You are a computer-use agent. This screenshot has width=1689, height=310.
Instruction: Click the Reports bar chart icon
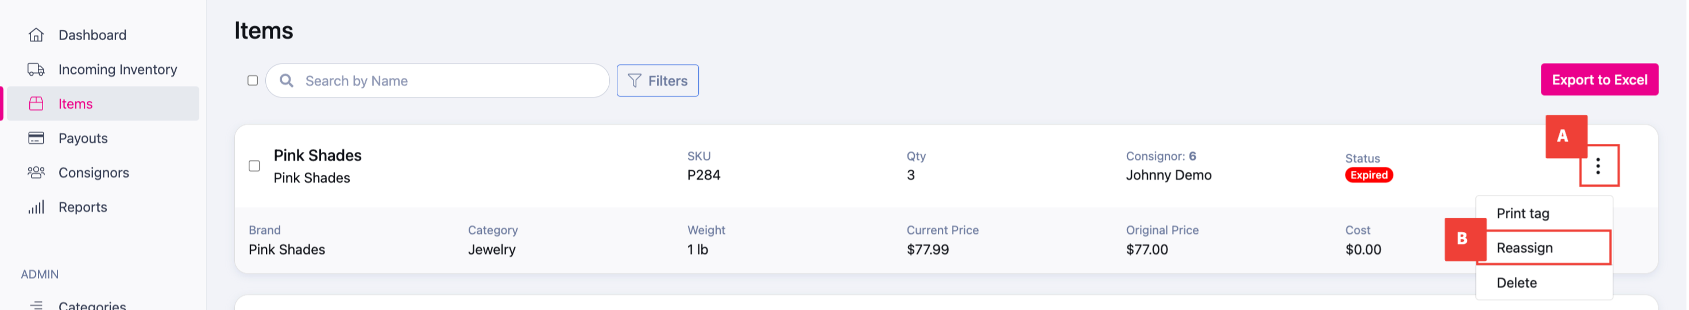(36, 207)
